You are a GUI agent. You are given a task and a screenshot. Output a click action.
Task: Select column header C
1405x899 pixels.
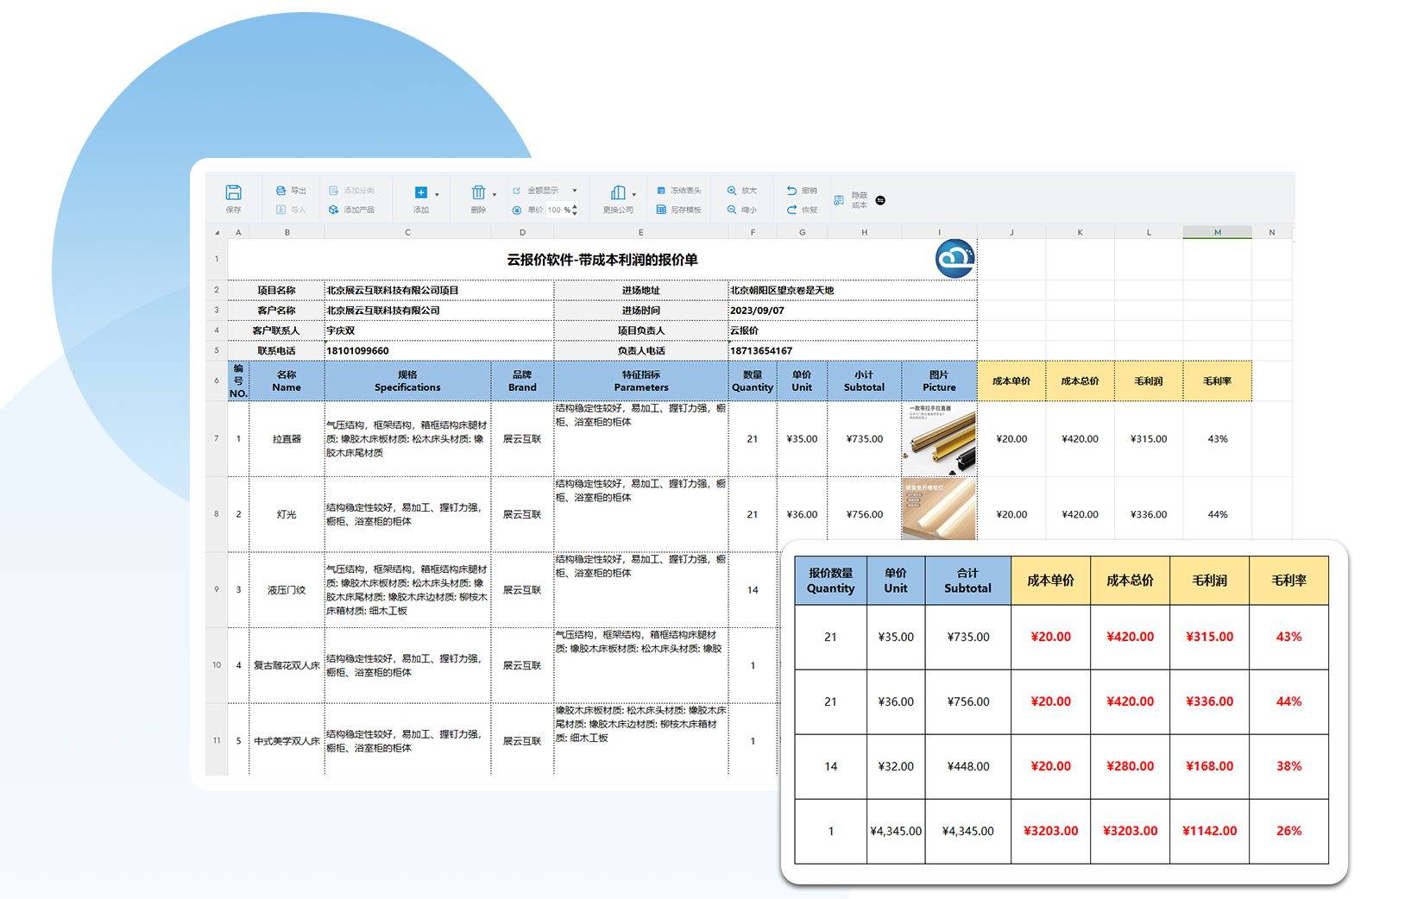tap(407, 232)
